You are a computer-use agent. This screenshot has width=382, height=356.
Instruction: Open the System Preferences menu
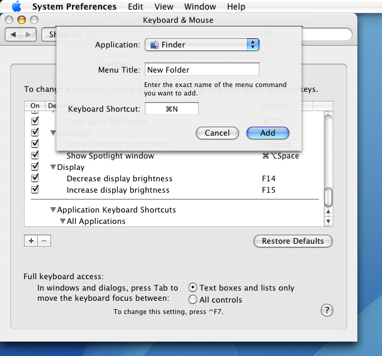click(x=74, y=7)
